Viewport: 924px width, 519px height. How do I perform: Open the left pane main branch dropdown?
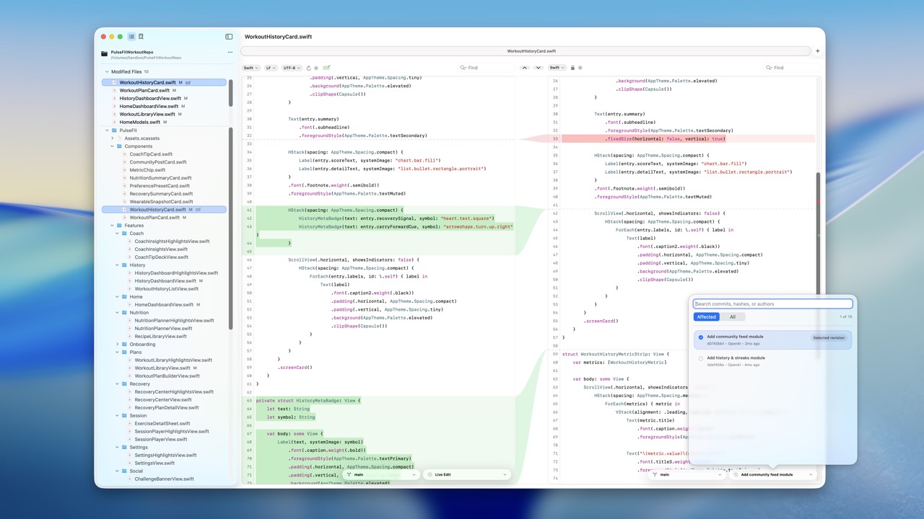click(381, 474)
